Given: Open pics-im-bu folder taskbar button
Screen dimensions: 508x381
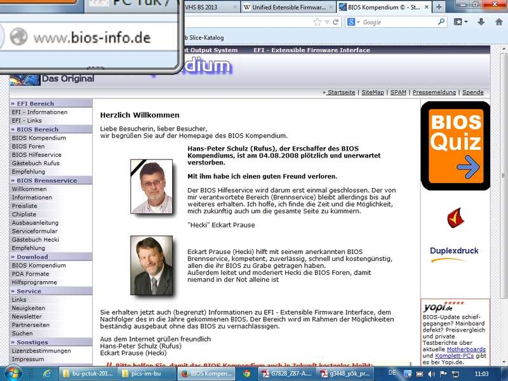Looking at the screenshot, I should pyautogui.click(x=146, y=373).
